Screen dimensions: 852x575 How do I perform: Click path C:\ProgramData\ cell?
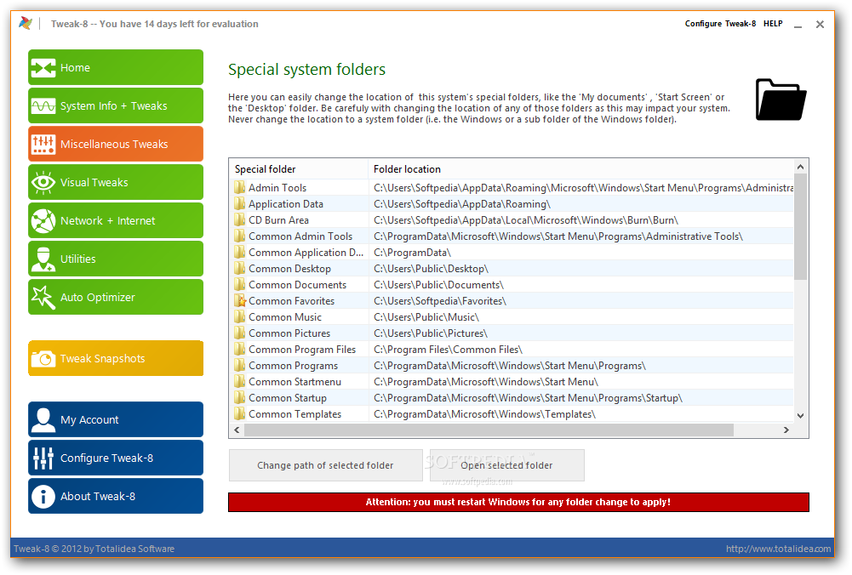point(413,253)
